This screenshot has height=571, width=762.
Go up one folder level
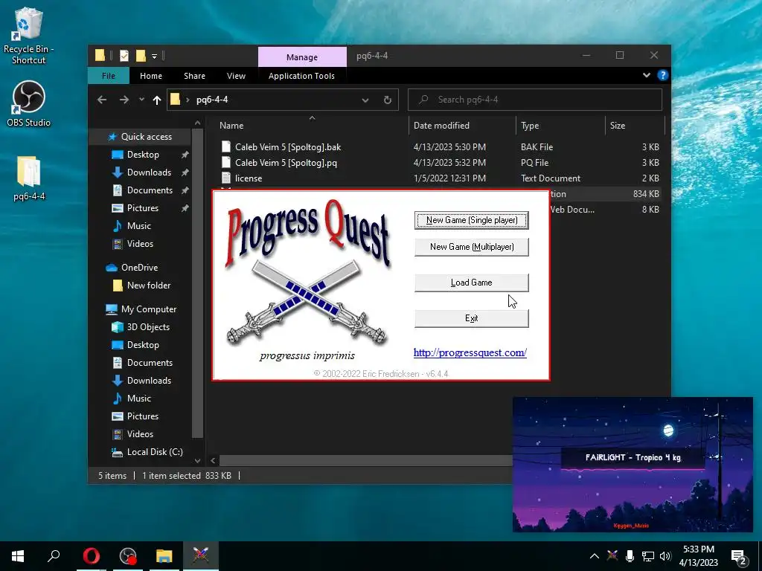click(156, 100)
